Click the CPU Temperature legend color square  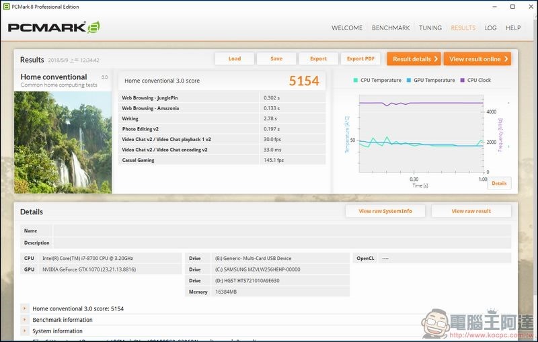(356, 80)
